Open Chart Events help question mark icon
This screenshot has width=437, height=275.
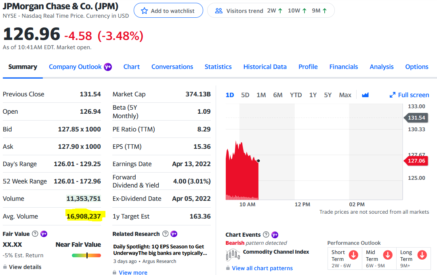266,234
